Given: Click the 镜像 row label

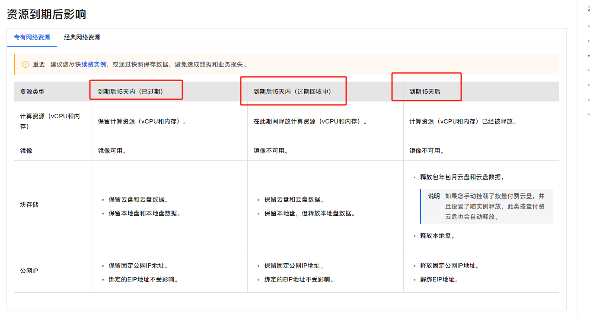Looking at the screenshot, I should [x=26, y=151].
